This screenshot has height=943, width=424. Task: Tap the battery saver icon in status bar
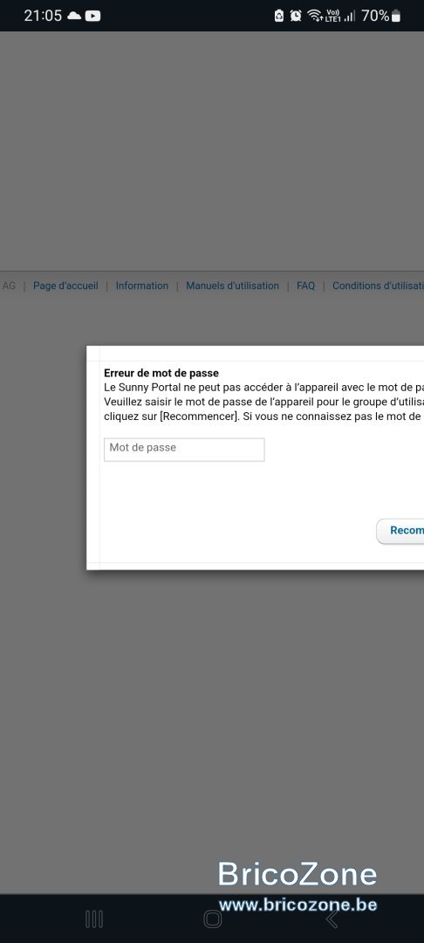point(279,17)
